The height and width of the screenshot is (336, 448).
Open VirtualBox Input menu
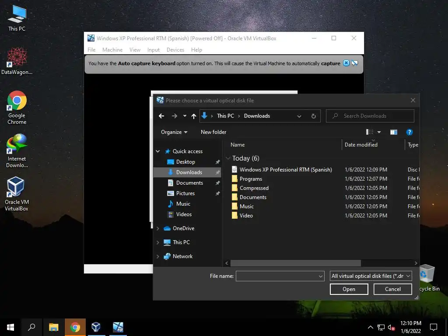coord(154,50)
